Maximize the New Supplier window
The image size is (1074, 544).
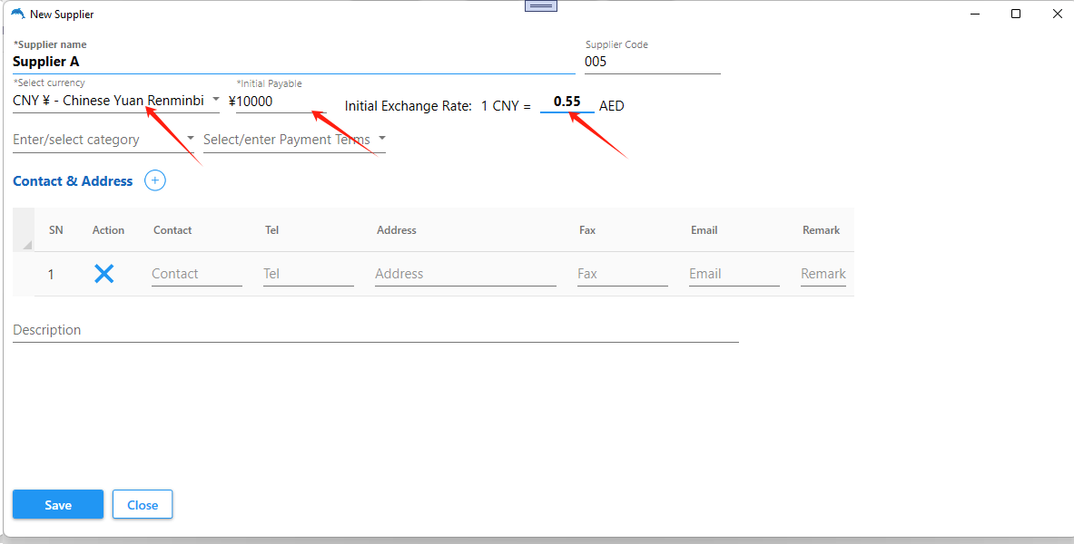pos(1016,14)
